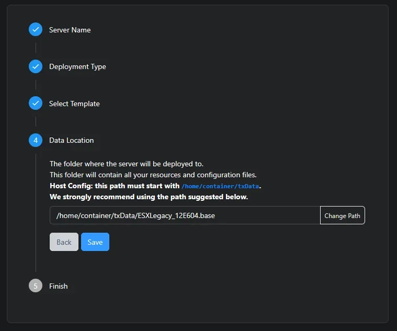Save the data location path
The image size is (397, 331).
(x=95, y=242)
